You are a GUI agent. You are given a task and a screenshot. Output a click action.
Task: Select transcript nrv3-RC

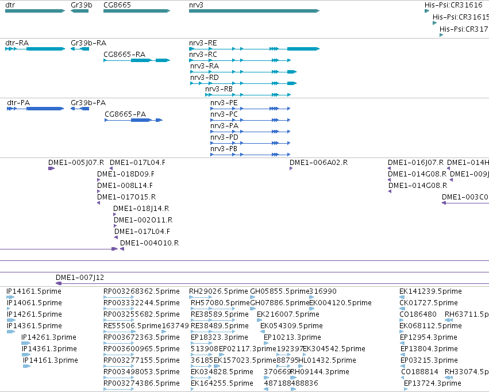[x=240, y=60]
